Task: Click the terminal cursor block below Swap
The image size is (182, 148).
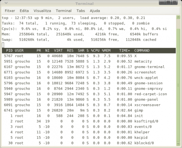Action: coord(3,45)
